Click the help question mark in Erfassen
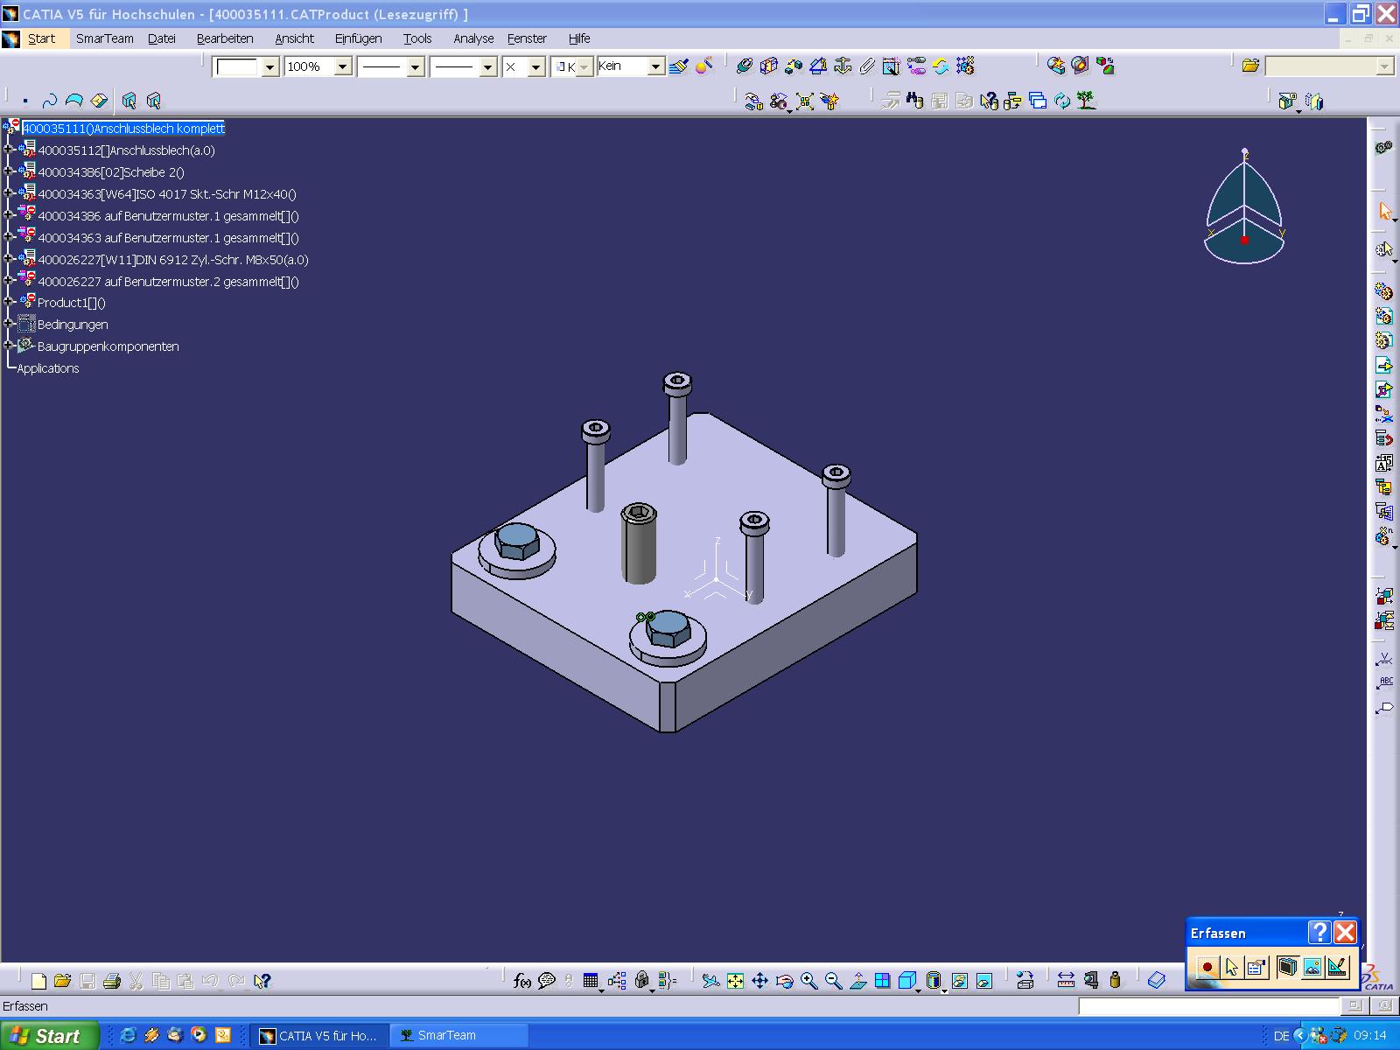This screenshot has height=1050, width=1400. point(1319,933)
